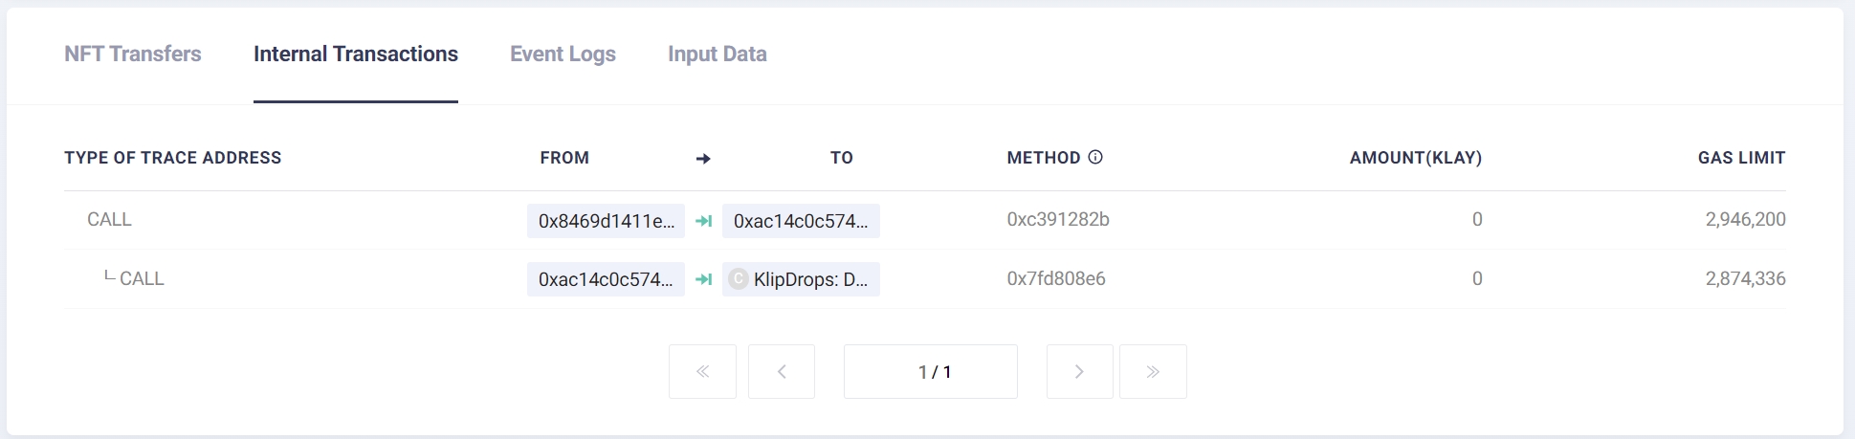Open the nested row's sender address 0xac14c0c574
Image resolution: width=1855 pixels, height=439 pixels.
(606, 279)
